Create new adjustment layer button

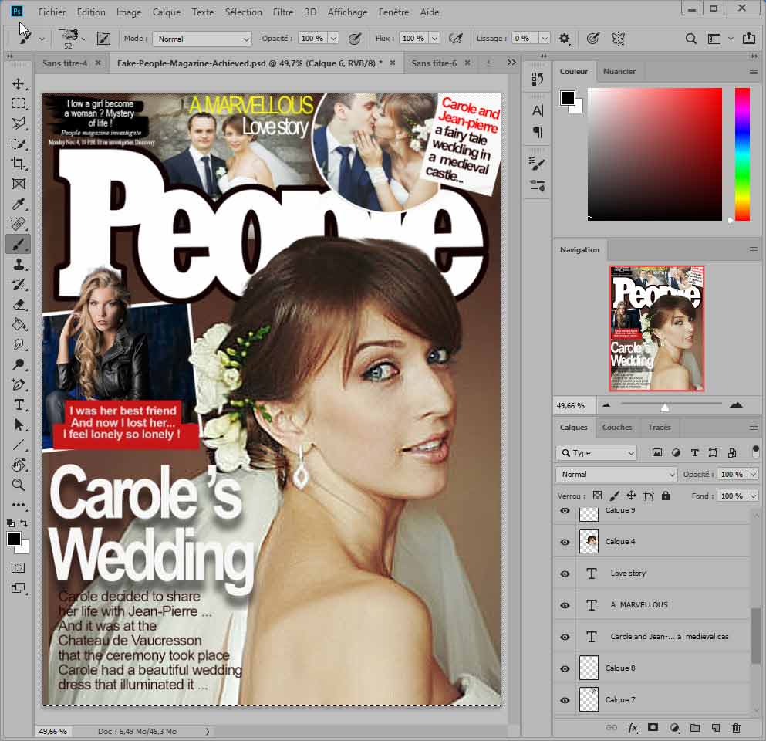point(675,728)
